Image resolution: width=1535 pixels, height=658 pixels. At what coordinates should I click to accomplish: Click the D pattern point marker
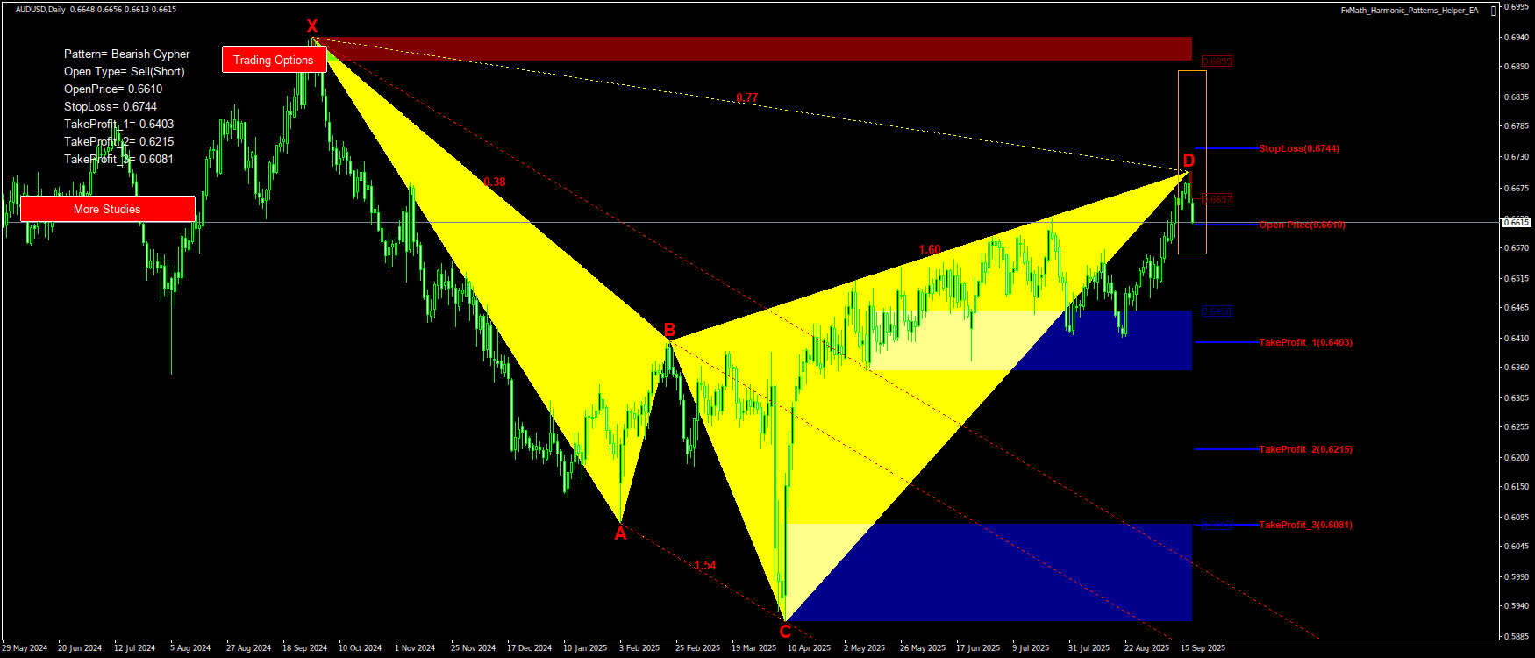pyautogui.click(x=1189, y=160)
